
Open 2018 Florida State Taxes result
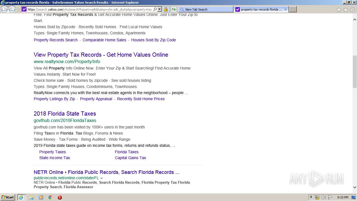65,114
